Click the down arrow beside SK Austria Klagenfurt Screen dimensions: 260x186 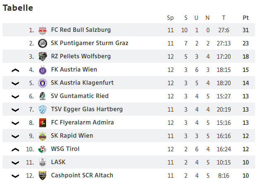click(x=15, y=83)
